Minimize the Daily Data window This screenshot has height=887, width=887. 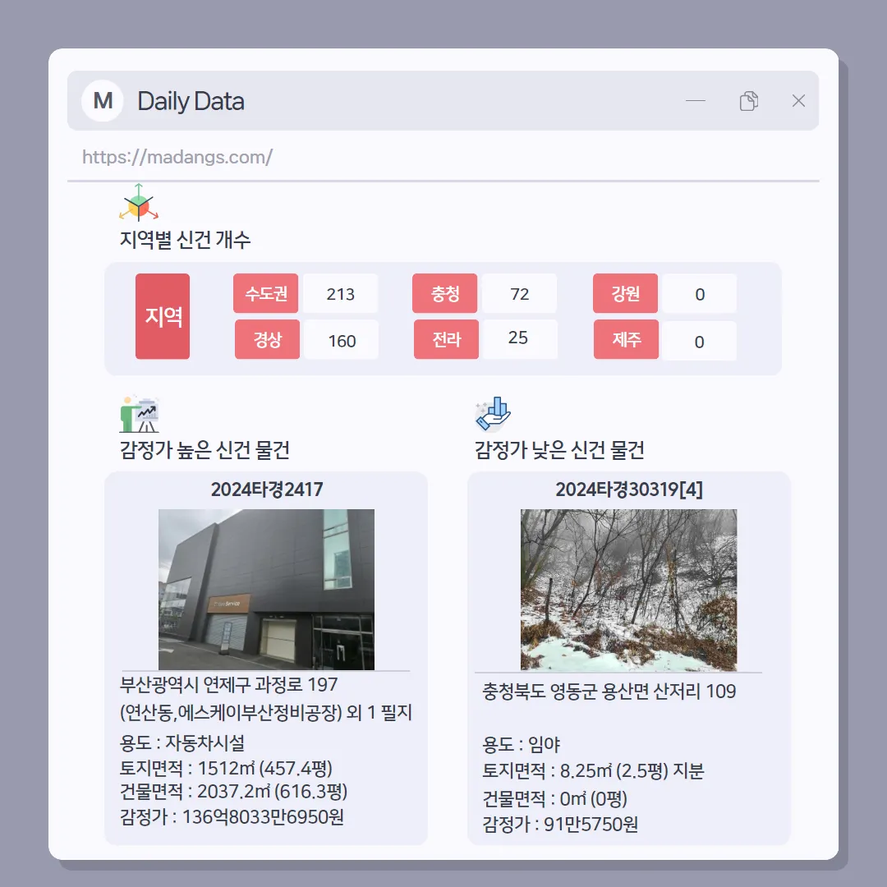pos(696,101)
